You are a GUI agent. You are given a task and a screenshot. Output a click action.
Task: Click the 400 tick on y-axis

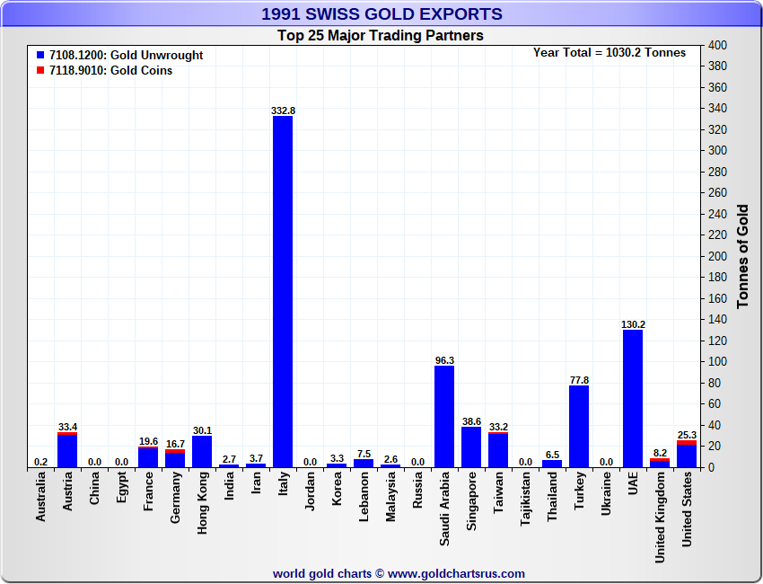(x=717, y=45)
